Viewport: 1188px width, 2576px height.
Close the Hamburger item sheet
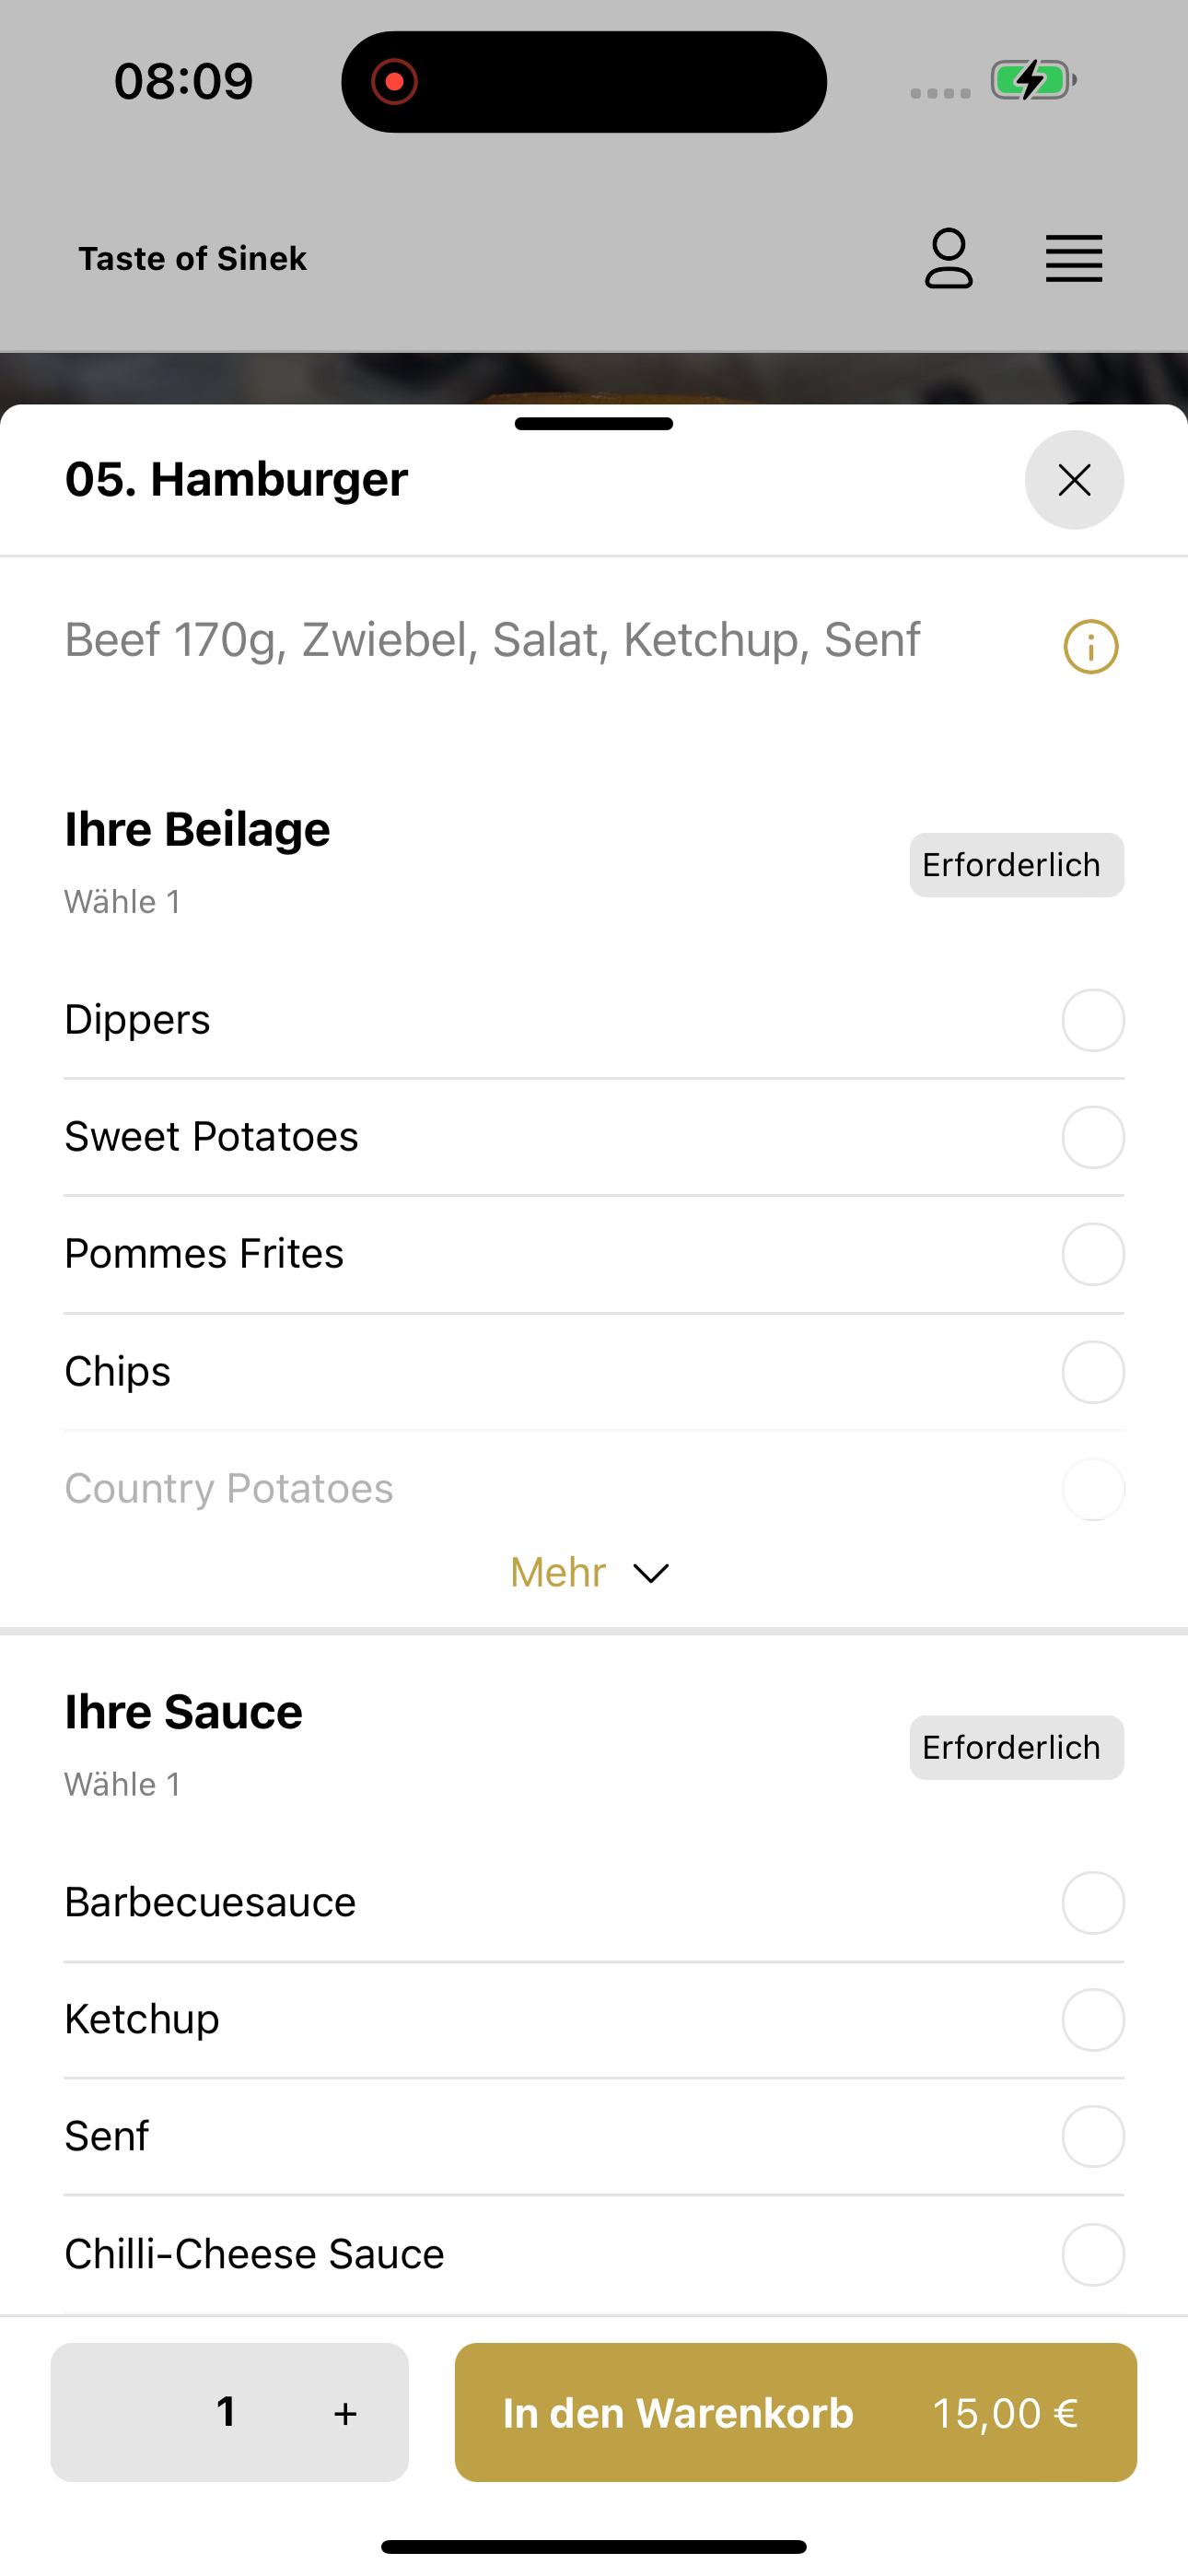pyautogui.click(x=1074, y=480)
